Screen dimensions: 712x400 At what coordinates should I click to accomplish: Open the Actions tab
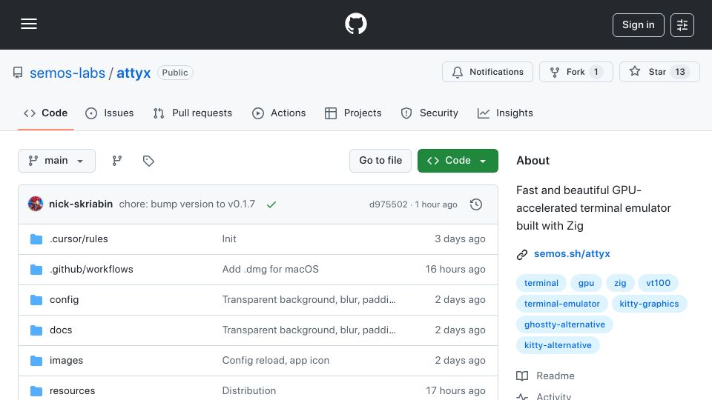pyautogui.click(x=279, y=113)
